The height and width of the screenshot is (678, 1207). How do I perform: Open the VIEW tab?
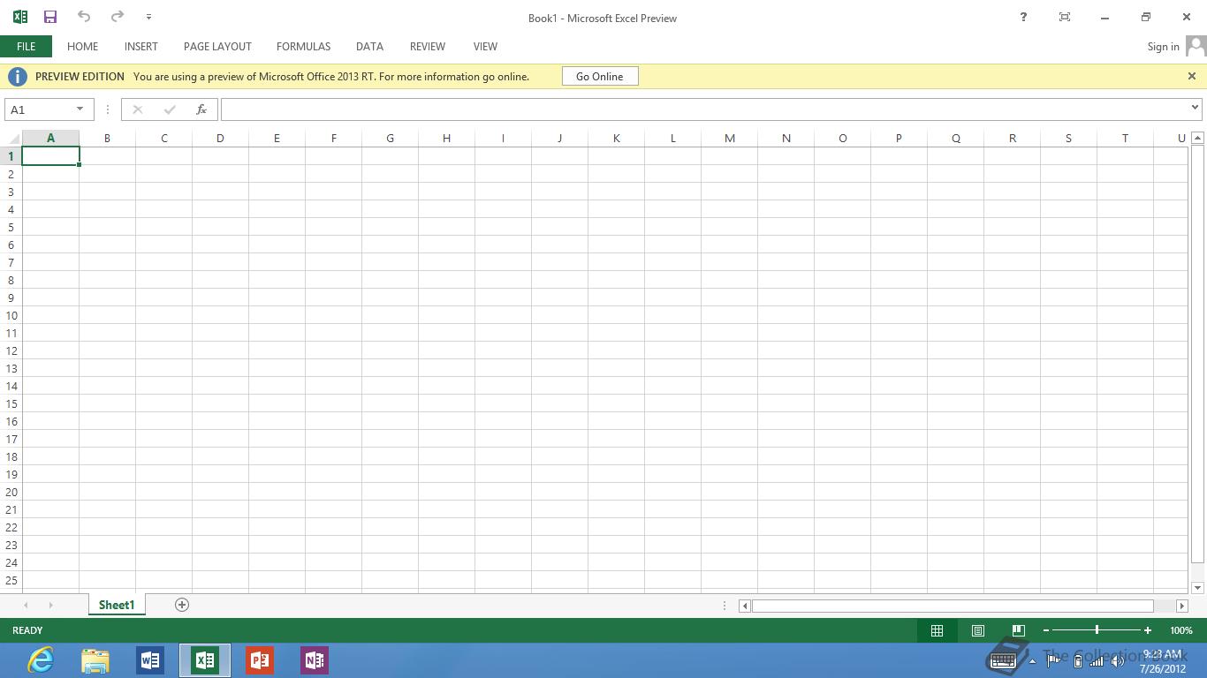click(x=485, y=46)
